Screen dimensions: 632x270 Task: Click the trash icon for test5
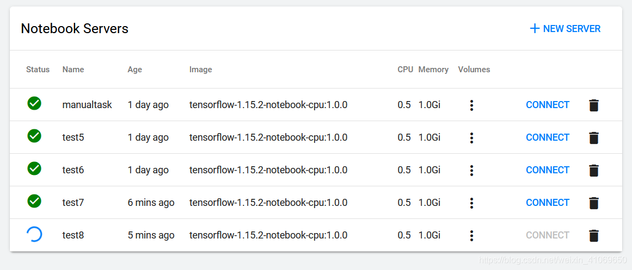click(594, 138)
